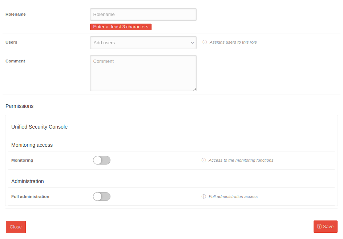Turn on Full administration access
The image size is (343, 239).
[x=102, y=197]
